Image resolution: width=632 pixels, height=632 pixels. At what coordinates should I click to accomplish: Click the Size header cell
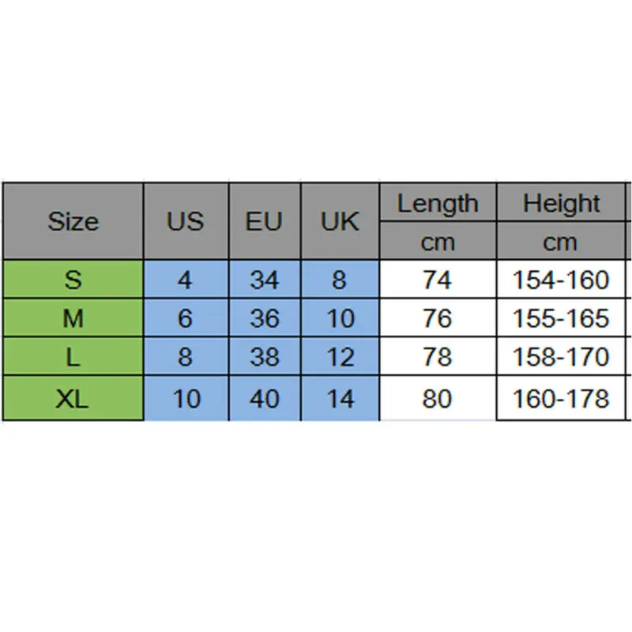tap(73, 221)
